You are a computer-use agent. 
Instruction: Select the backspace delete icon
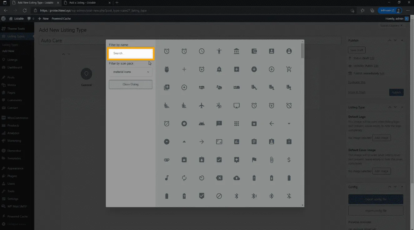click(x=219, y=178)
